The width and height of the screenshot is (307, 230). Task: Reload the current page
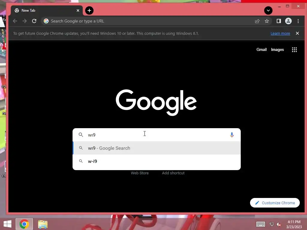pyautogui.click(x=34, y=21)
